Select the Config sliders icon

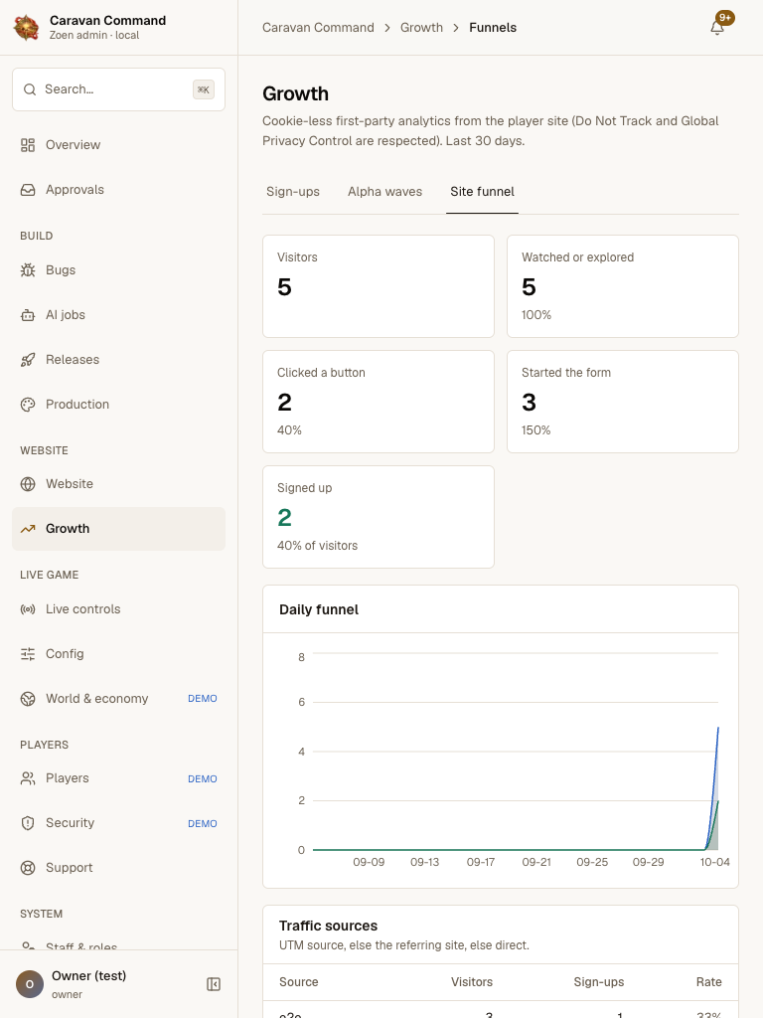(x=28, y=654)
